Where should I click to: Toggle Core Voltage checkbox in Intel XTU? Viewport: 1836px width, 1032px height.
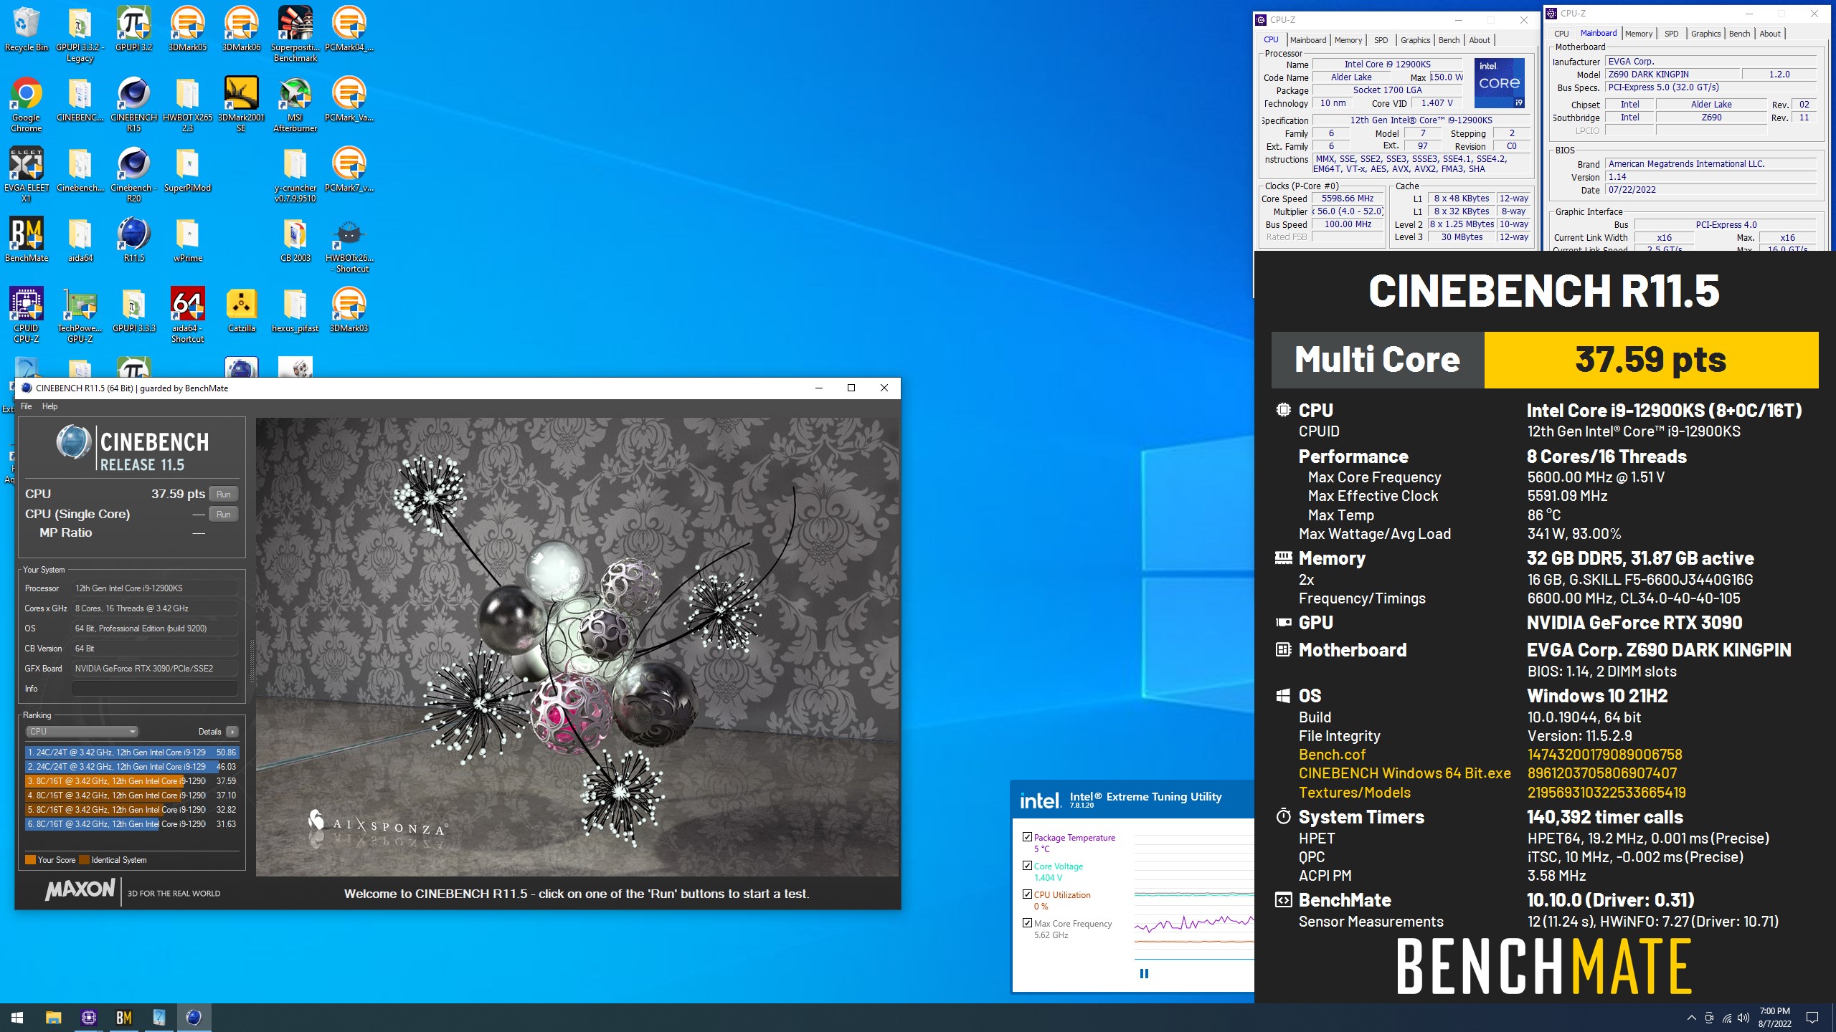[1027, 866]
